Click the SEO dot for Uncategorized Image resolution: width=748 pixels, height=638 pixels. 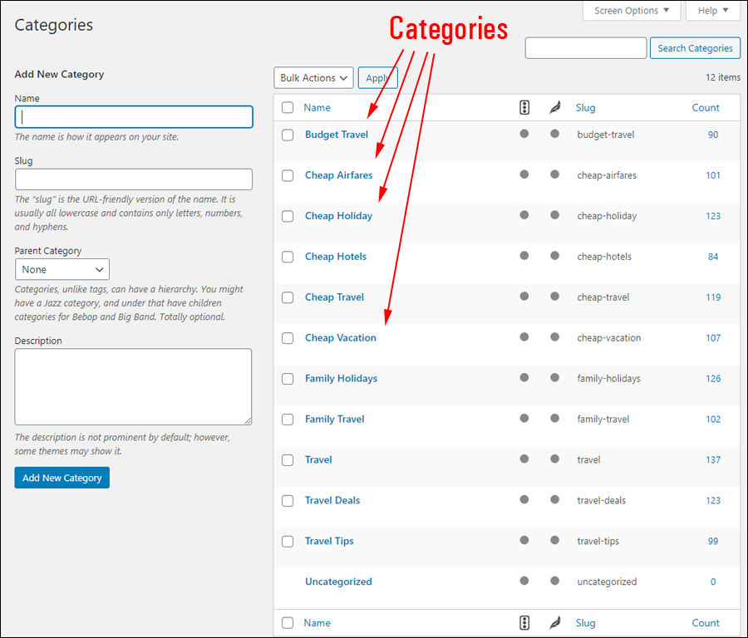pyautogui.click(x=524, y=581)
